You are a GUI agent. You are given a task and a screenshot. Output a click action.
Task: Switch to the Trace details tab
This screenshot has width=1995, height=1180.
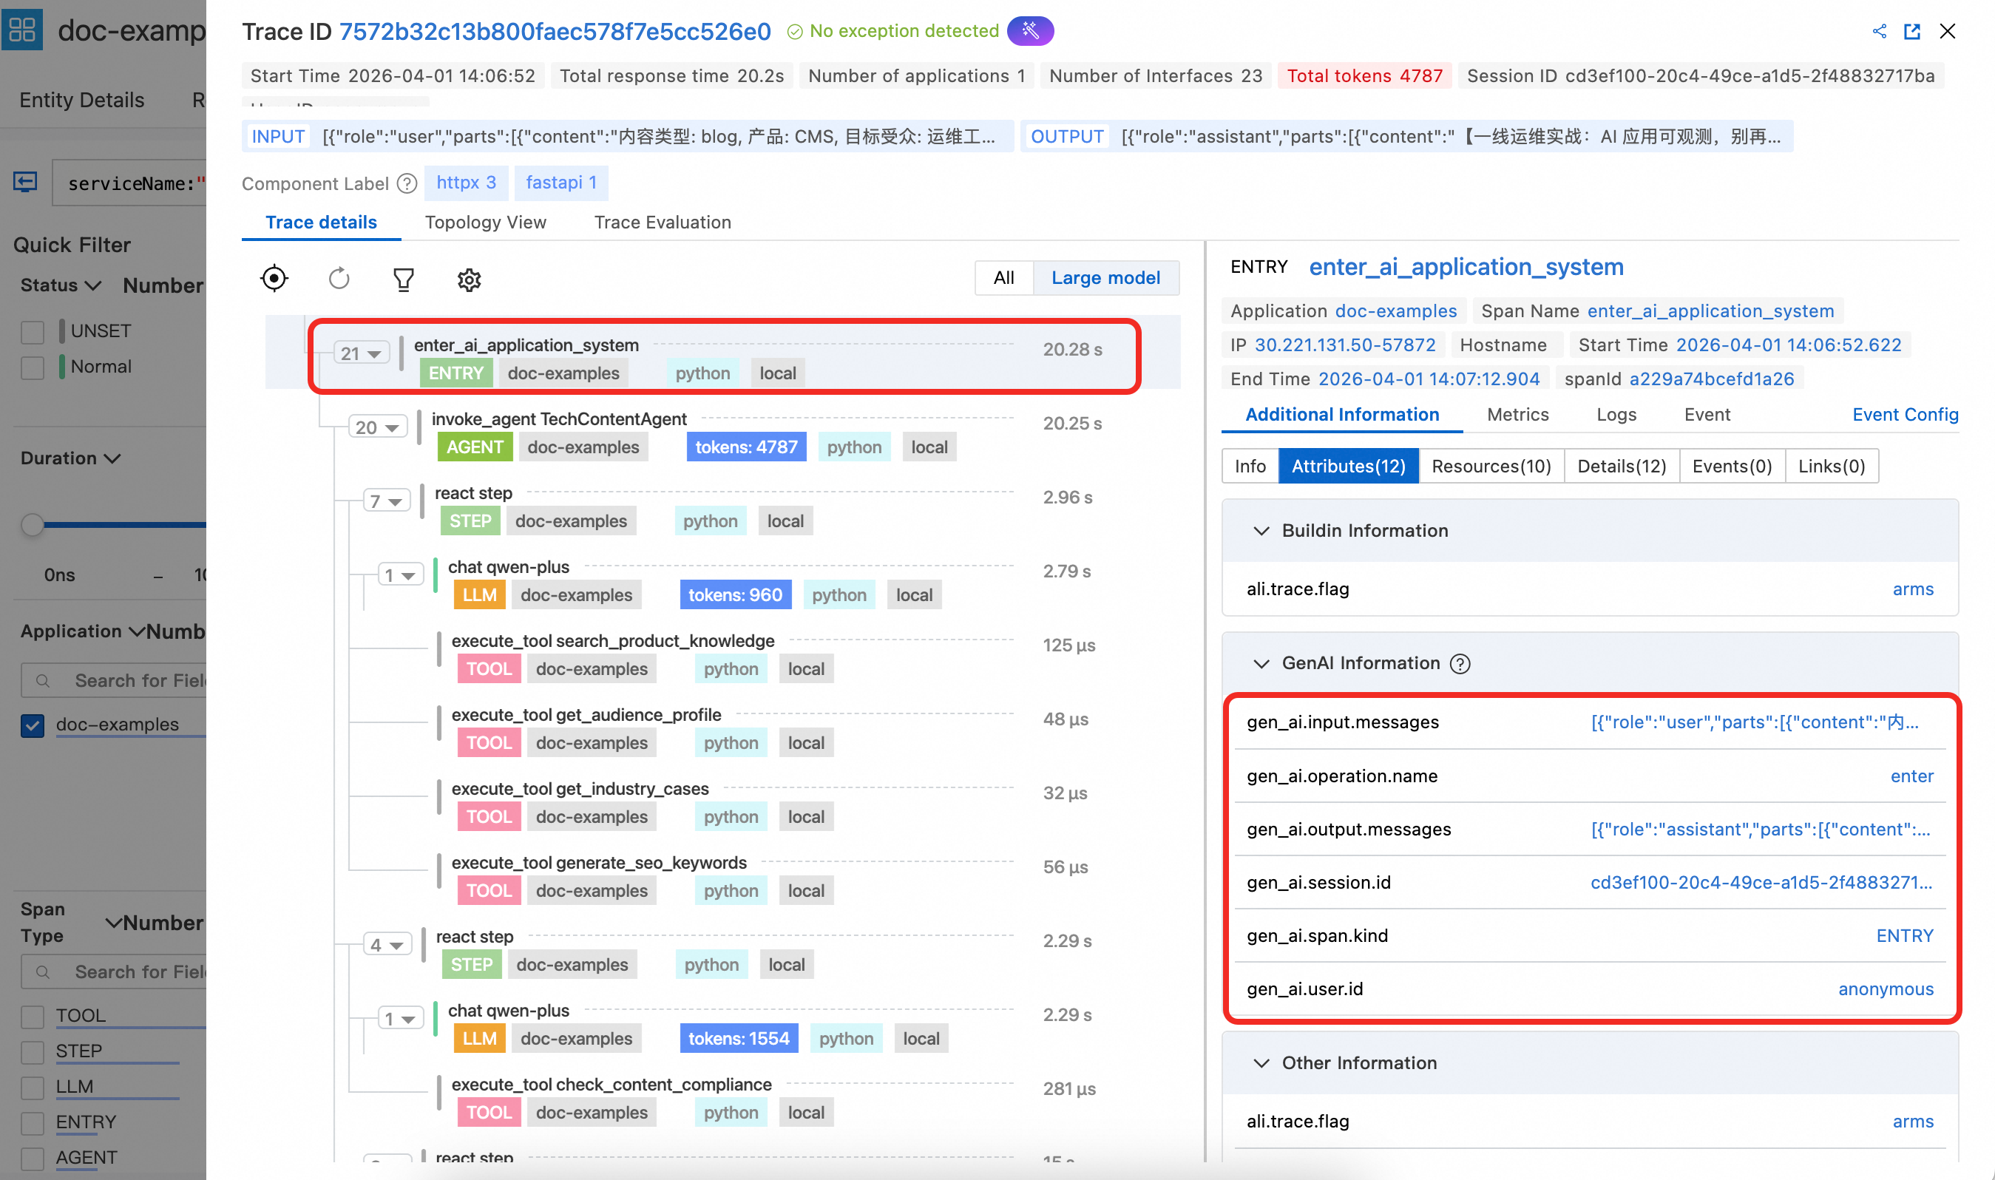[321, 223]
